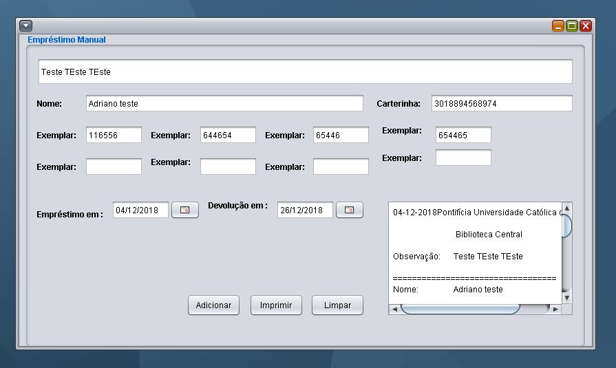Click the Empréstimo date field 04/12/2018
This screenshot has width=616, height=368.
tap(140, 210)
